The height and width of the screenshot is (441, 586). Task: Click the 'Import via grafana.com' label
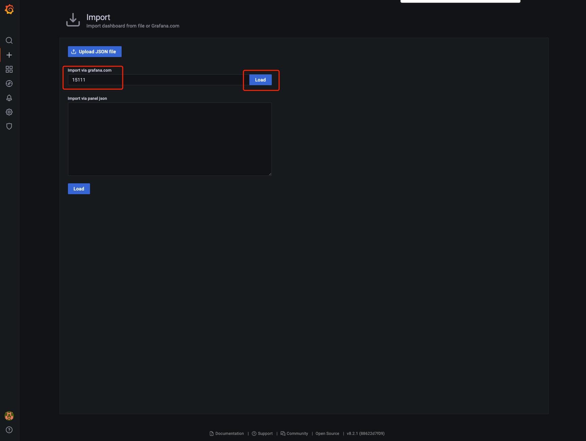pyautogui.click(x=90, y=70)
